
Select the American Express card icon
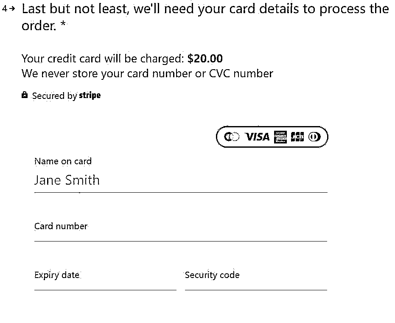pyautogui.click(x=280, y=137)
